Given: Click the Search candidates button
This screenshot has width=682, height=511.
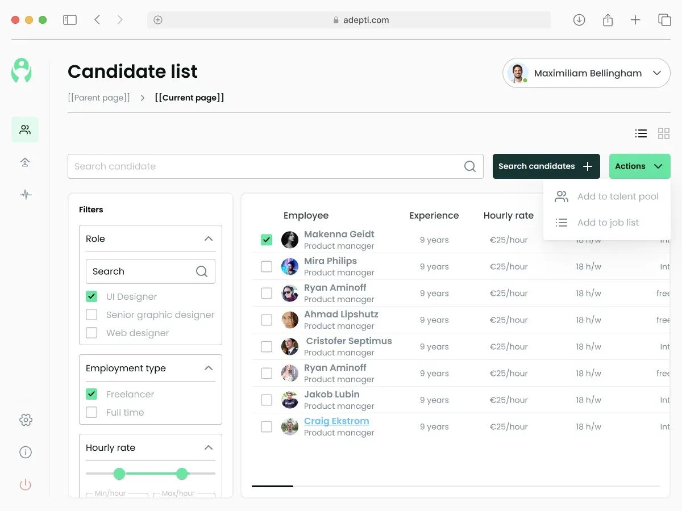Looking at the screenshot, I should pos(546,166).
